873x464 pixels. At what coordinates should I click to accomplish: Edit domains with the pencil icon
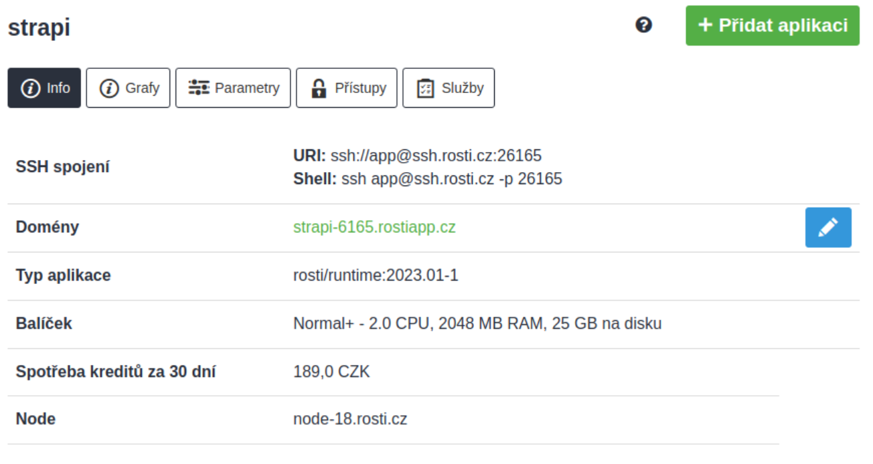[828, 228]
